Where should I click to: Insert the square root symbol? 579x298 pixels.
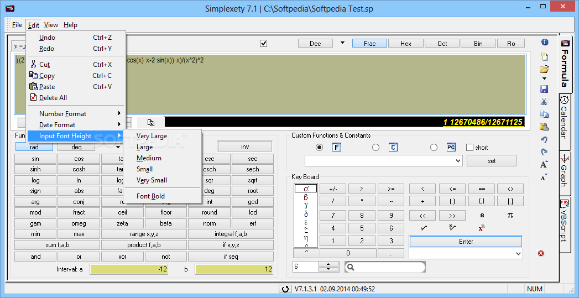(424, 228)
